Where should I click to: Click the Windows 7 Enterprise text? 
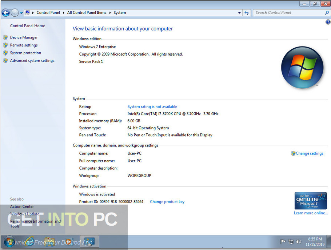pos(97,47)
